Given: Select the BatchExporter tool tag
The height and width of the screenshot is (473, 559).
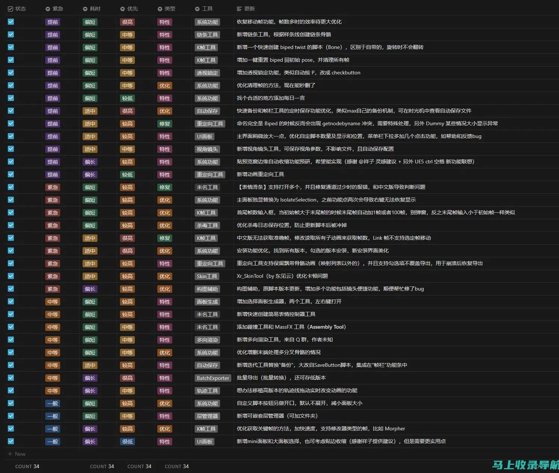Looking at the screenshot, I should (x=213, y=378).
